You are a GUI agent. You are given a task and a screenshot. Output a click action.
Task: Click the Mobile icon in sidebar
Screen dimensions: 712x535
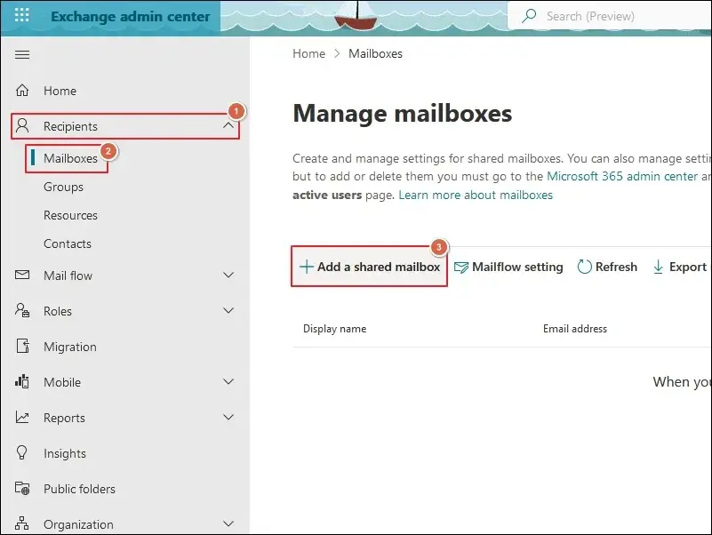[22, 381]
